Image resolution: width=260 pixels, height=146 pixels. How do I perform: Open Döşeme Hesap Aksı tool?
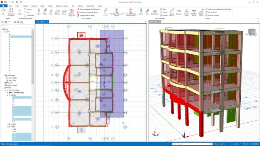(x=72, y=12)
